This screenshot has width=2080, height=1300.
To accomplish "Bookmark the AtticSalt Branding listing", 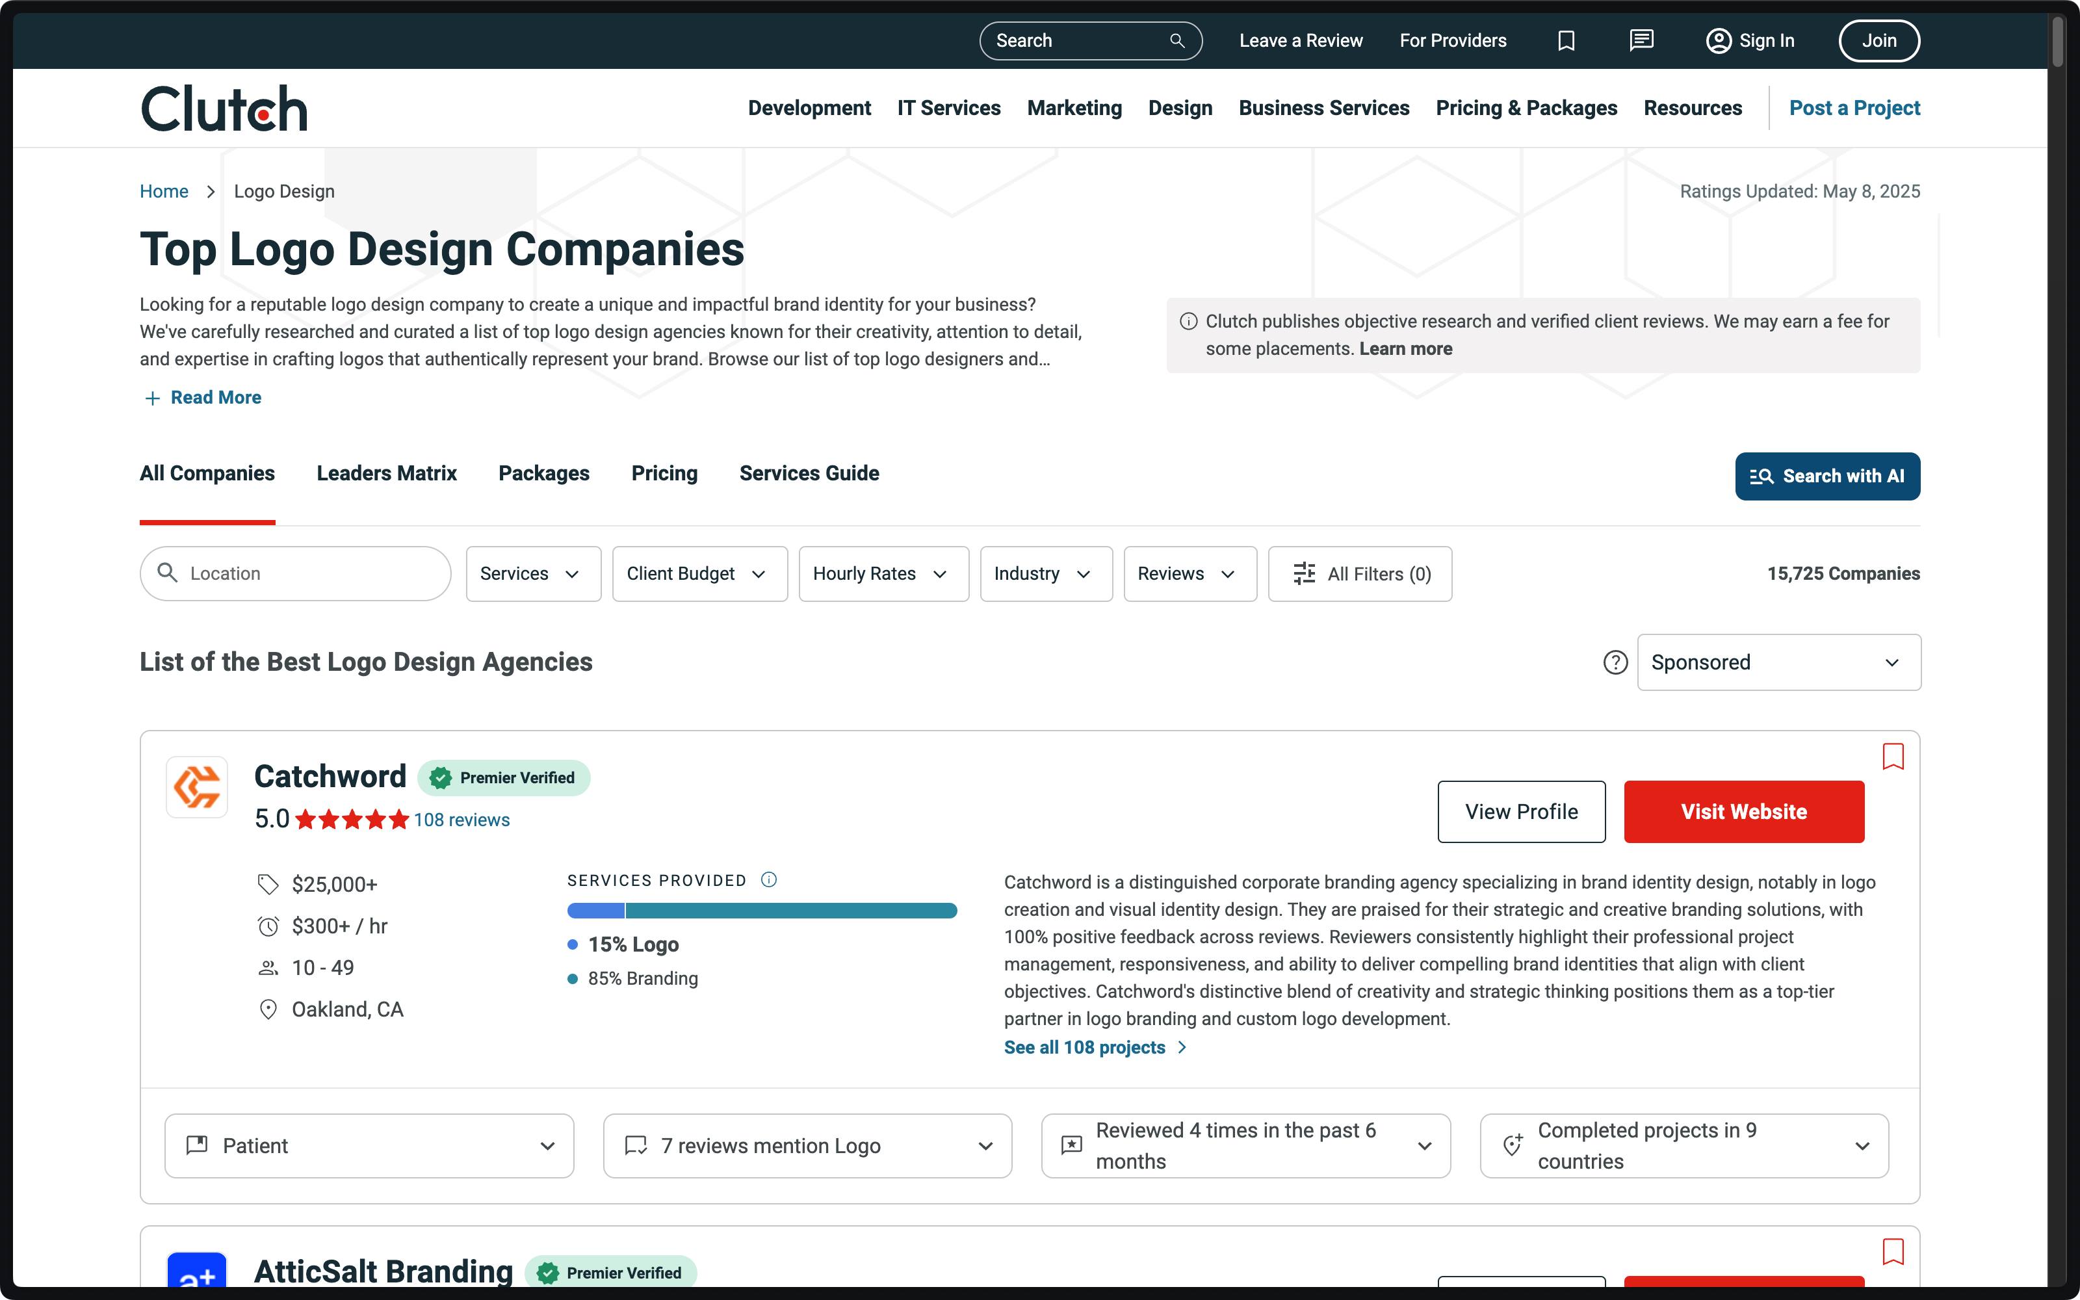I will tap(1893, 1252).
